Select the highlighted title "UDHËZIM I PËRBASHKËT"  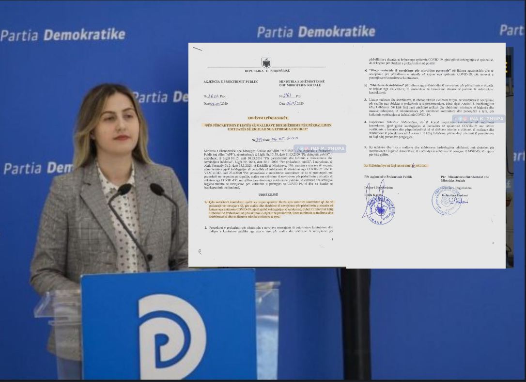[267, 118]
